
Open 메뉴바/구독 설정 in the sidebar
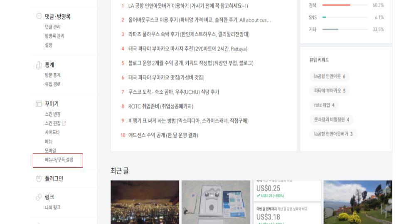59,160
